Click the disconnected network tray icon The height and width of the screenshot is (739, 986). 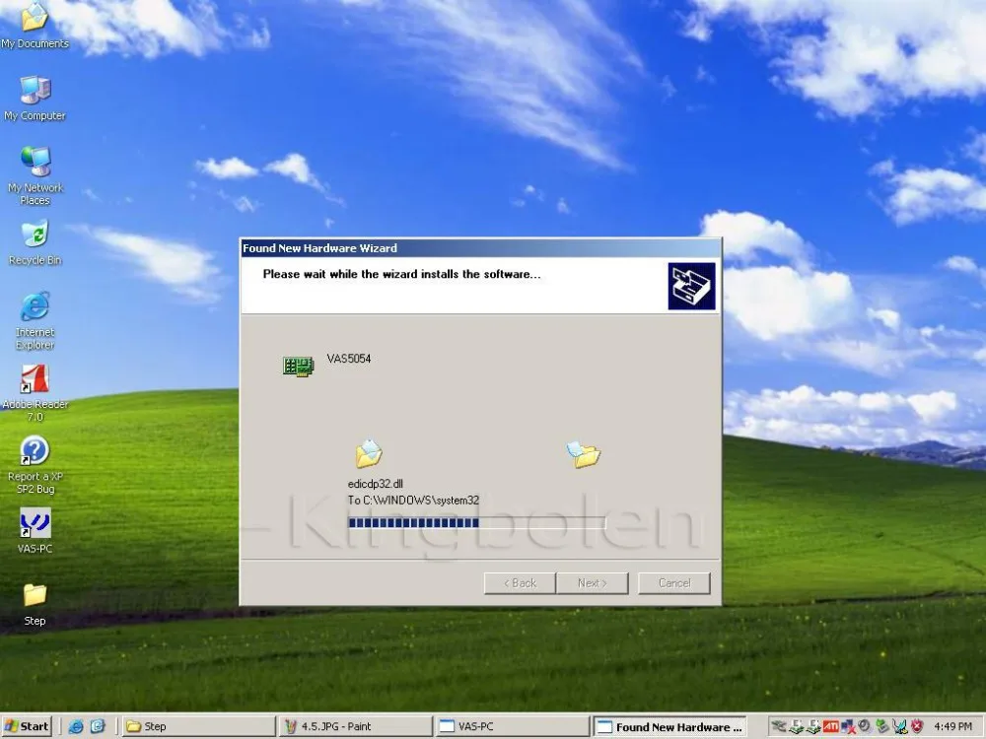[848, 727]
